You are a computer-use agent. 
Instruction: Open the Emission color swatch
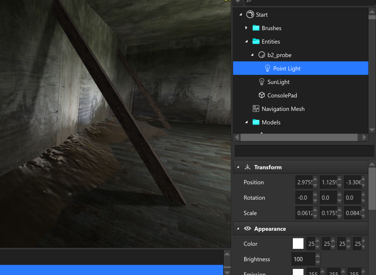tap(298, 272)
